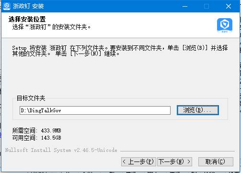Click the 目标文件夹 group label

(x=31, y=98)
